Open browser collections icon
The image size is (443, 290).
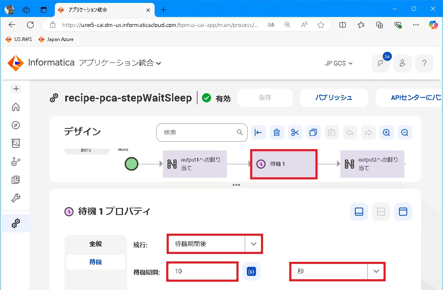(x=379, y=25)
